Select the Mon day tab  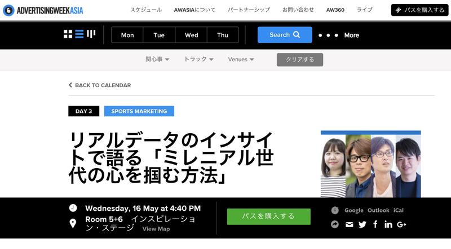tap(127, 35)
